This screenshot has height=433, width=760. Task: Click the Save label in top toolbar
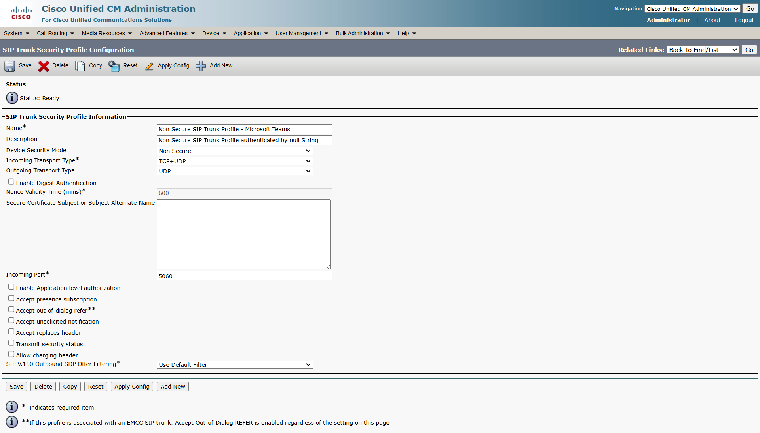(25, 66)
